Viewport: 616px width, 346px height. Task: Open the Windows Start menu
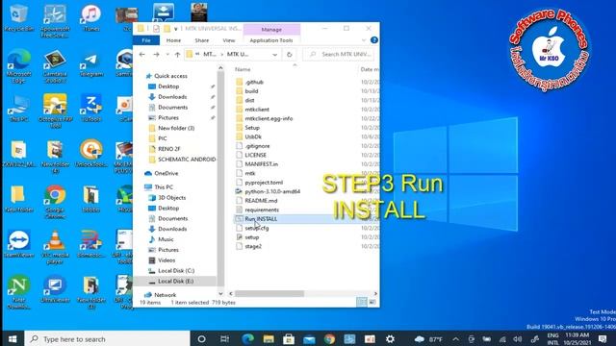[x=13, y=339]
